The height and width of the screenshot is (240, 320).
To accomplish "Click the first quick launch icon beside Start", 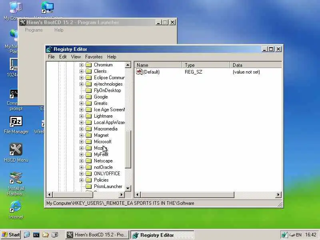I will click(27, 235).
